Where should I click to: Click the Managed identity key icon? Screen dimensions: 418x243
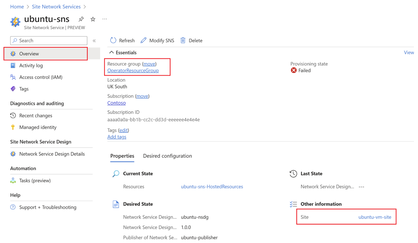coord(13,127)
